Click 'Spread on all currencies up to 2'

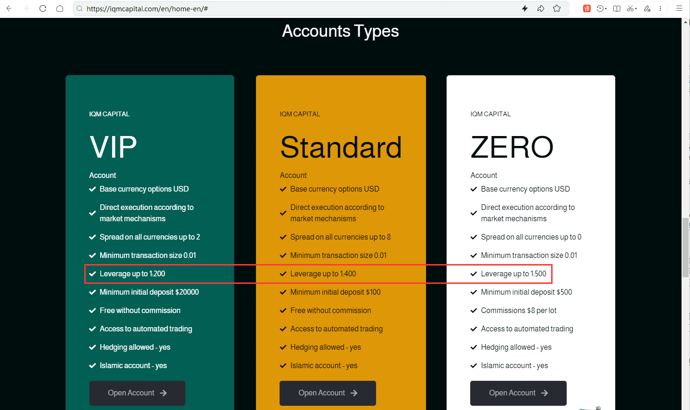pos(150,237)
